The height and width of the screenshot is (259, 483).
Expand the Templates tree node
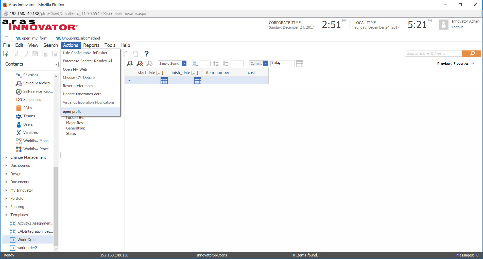(x=6, y=215)
